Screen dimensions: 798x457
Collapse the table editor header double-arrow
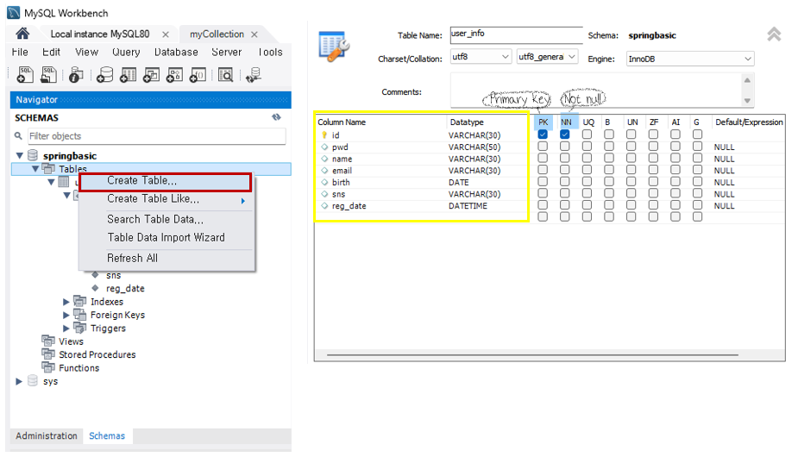tap(774, 34)
